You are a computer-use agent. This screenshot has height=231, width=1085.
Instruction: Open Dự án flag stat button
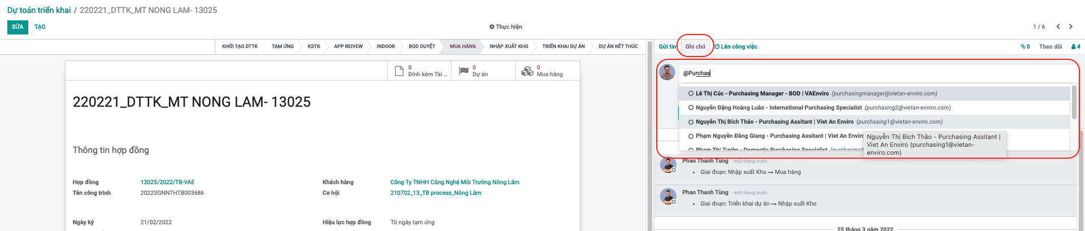coord(483,71)
